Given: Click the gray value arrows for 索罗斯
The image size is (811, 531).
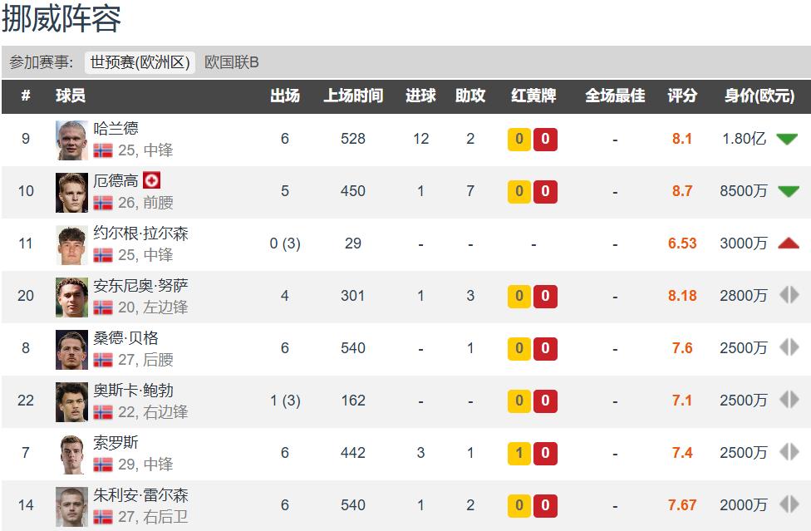Looking at the screenshot, I should click(789, 452).
